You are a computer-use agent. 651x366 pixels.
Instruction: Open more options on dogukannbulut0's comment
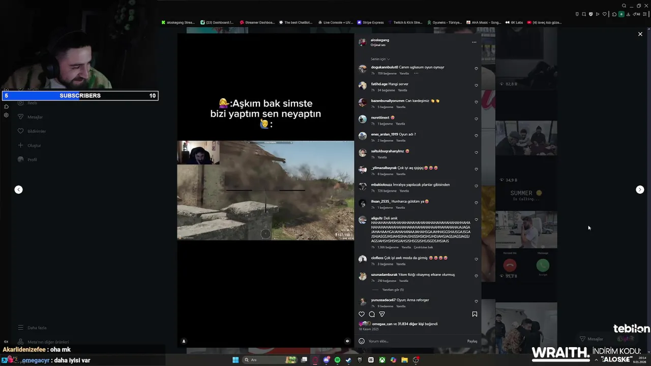[416, 73]
